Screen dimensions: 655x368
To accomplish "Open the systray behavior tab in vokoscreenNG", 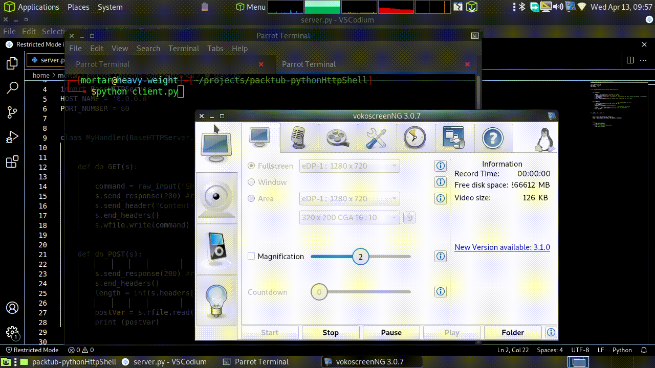I will [453, 137].
